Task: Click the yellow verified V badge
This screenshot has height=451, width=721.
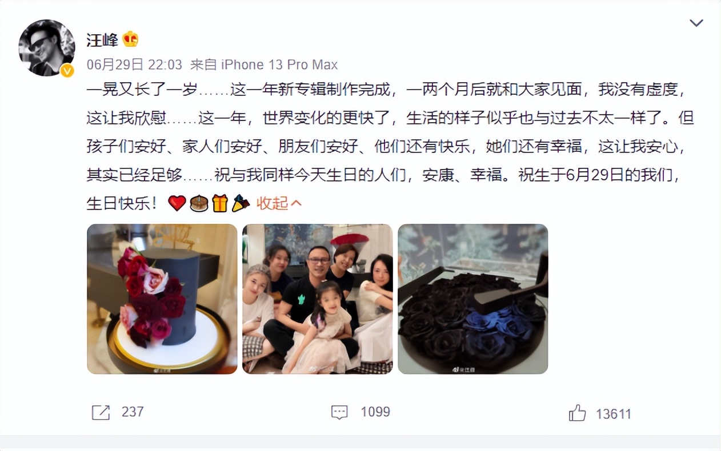Action: (67, 70)
